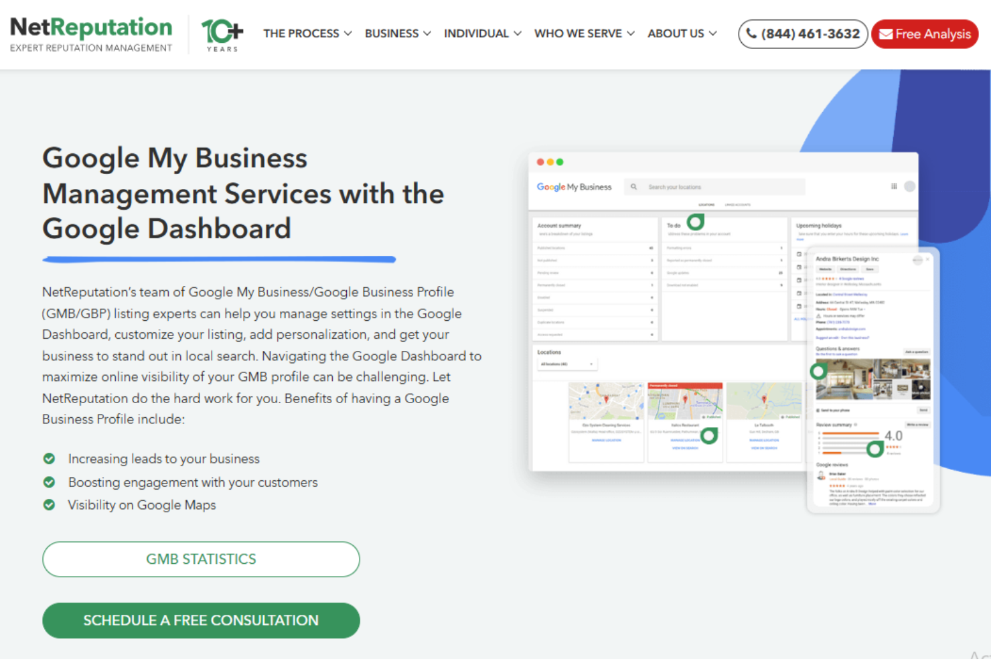The height and width of the screenshot is (661, 991).
Task: Click the red map pin on Le Talbooth map
Action: 764,399
